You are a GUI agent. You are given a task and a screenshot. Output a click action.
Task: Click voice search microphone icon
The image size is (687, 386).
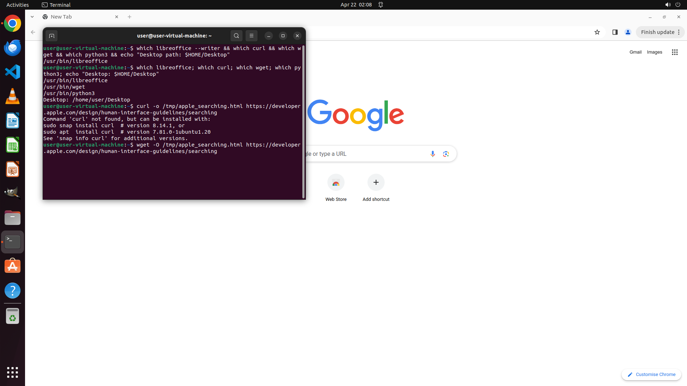[x=433, y=154]
